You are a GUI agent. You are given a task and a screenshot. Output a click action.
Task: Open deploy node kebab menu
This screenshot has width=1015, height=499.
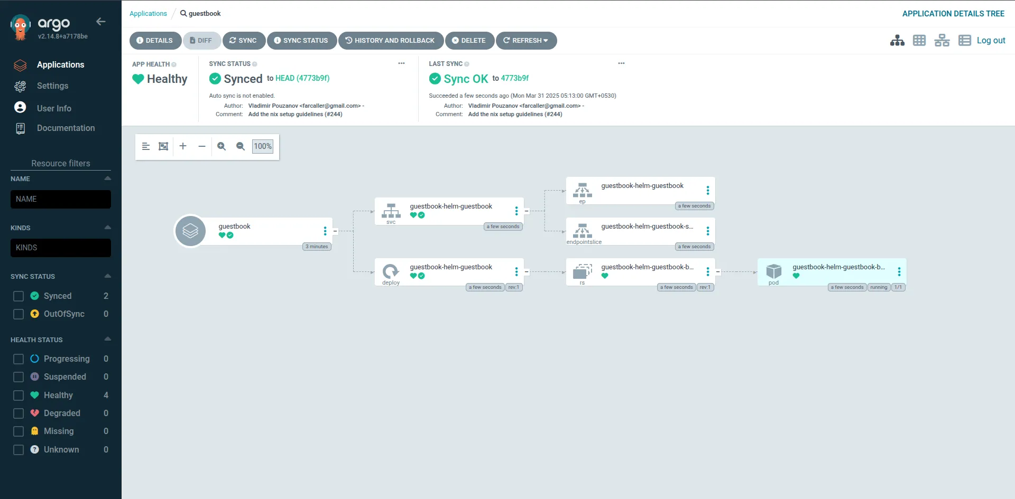[x=516, y=271]
